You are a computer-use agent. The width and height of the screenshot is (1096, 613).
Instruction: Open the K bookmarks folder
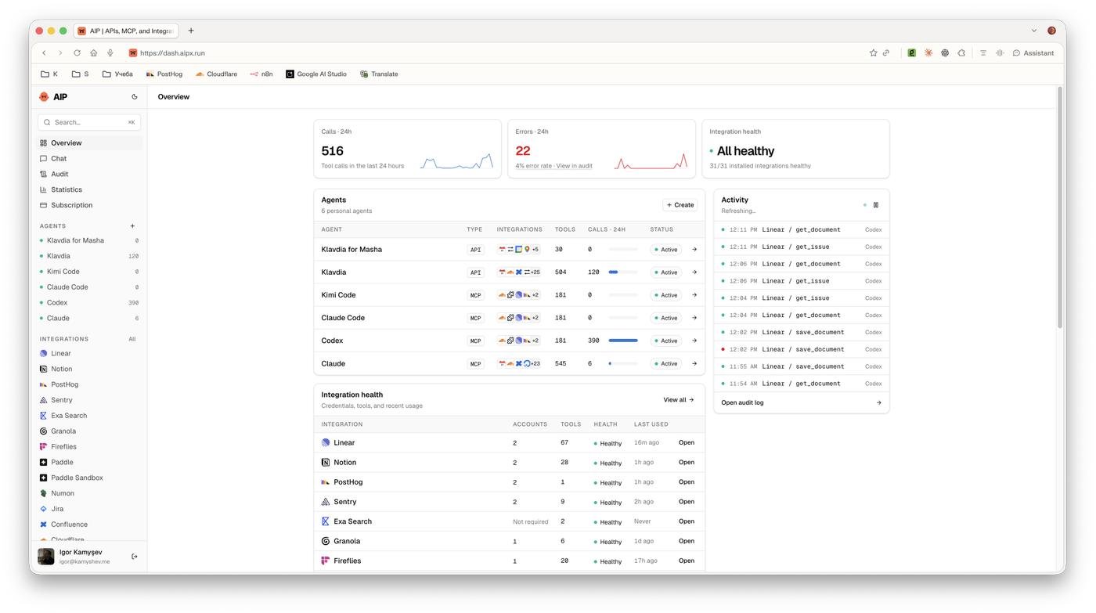tap(49, 74)
